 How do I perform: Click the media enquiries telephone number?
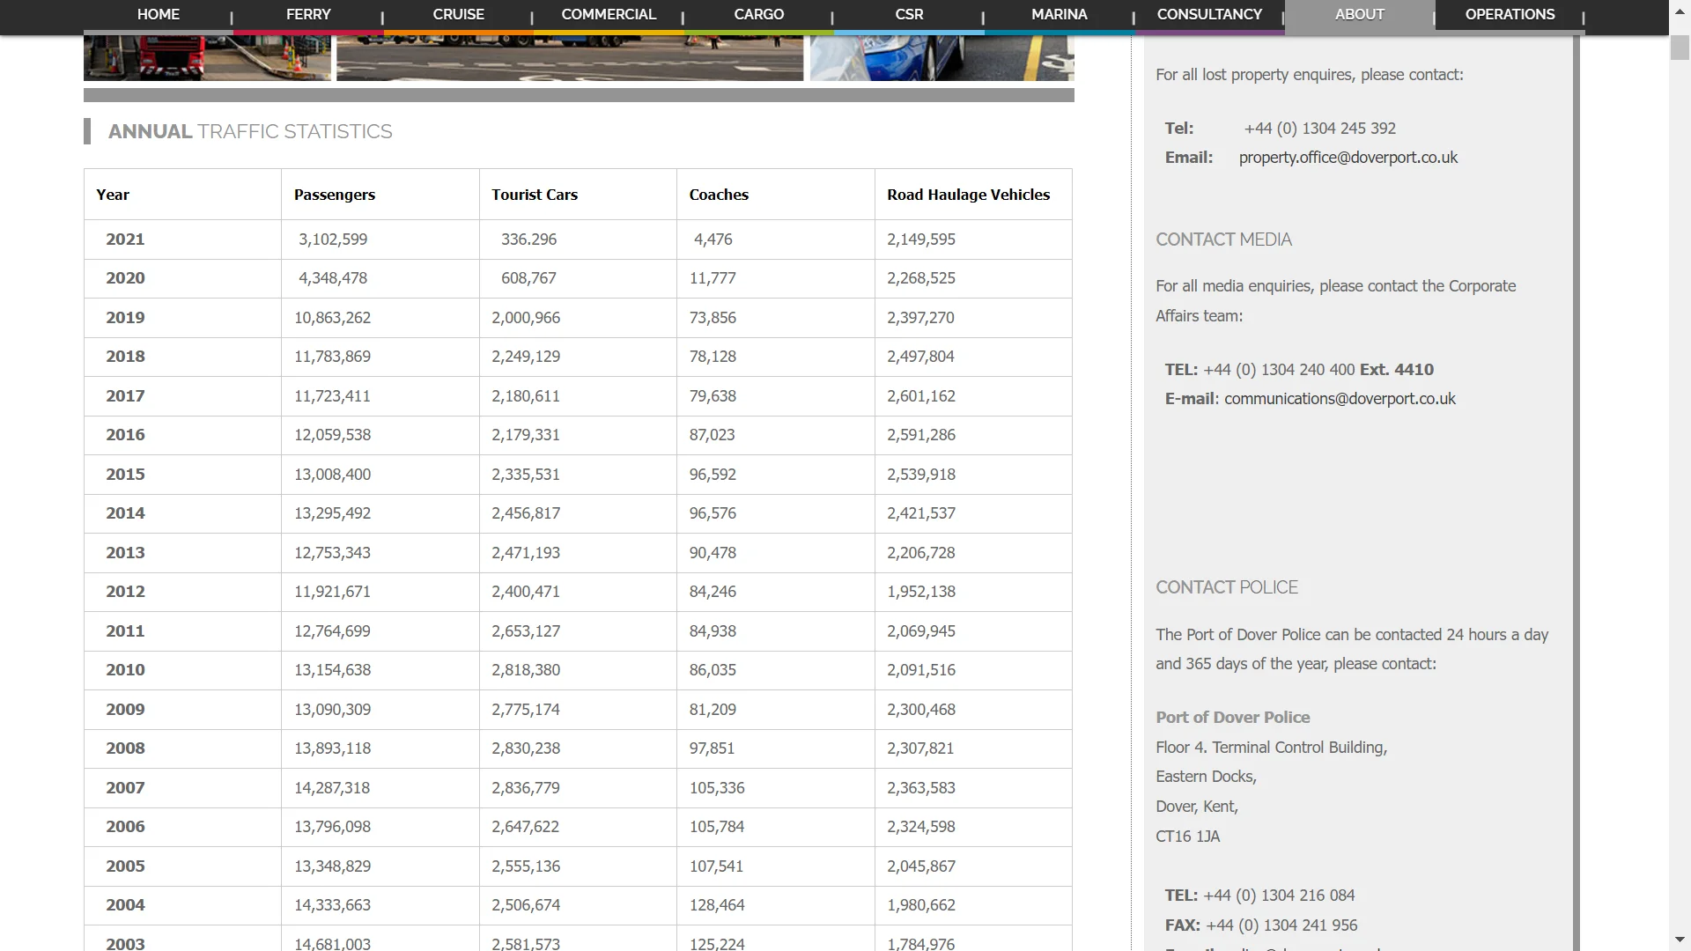[1279, 370]
